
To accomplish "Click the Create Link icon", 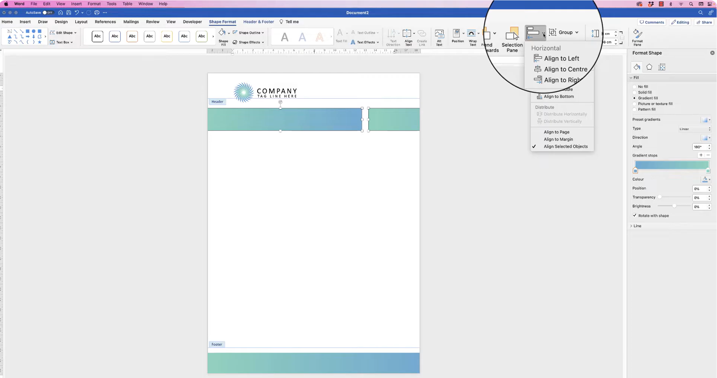I will coord(422,33).
